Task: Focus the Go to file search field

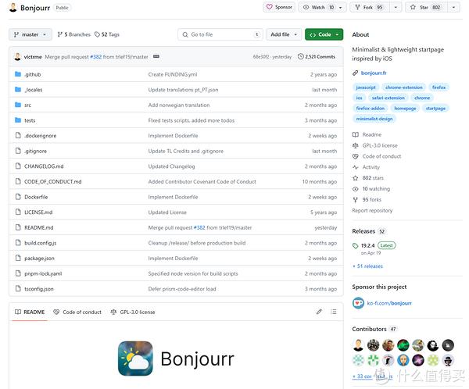Action: tap(220, 34)
